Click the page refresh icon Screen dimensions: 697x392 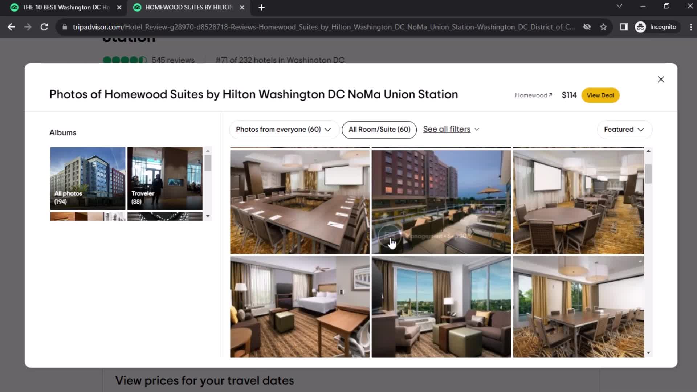click(x=44, y=27)
